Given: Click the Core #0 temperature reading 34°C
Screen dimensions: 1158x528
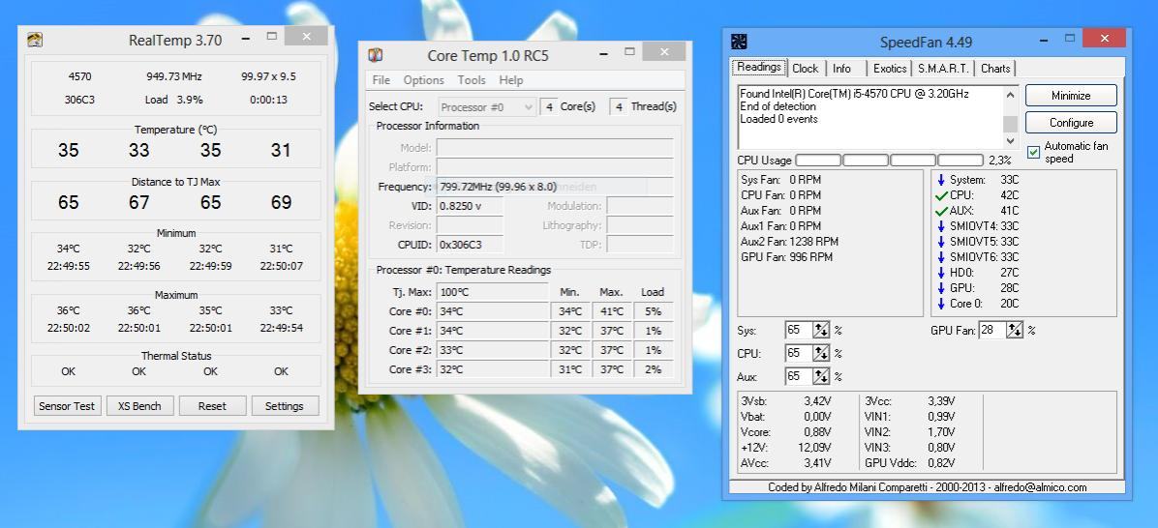Looking at the screenshot, I should tap(492, 311).
